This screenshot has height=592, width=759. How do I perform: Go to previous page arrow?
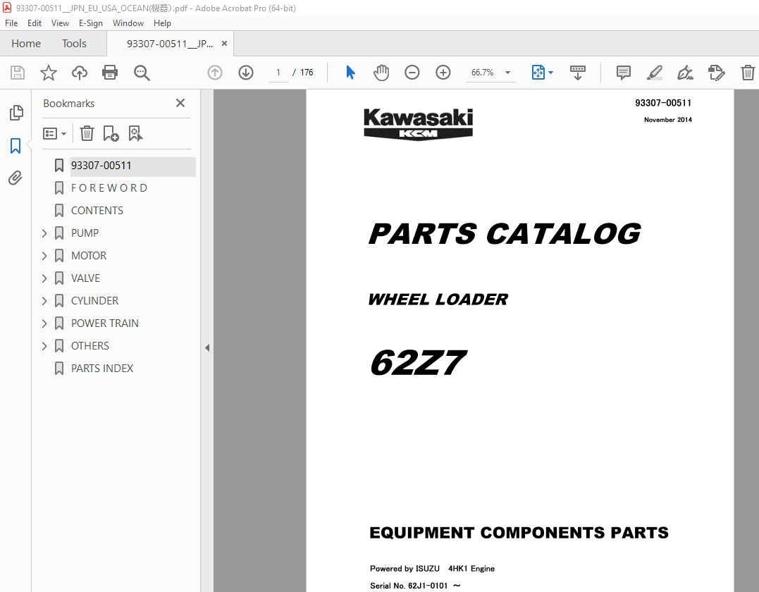coord(215,73)
